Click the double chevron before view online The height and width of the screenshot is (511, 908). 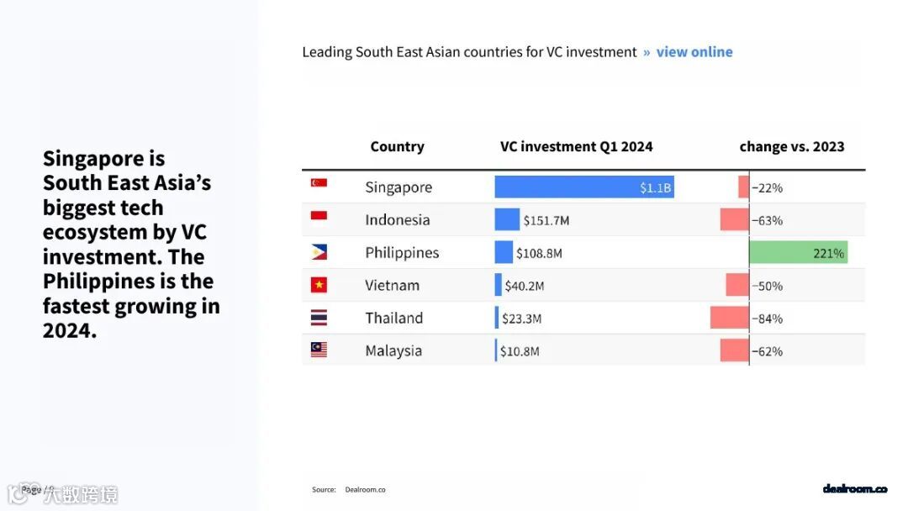click(647, 52)
